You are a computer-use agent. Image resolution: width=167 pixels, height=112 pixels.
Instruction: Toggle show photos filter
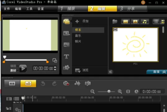[135, 22]
